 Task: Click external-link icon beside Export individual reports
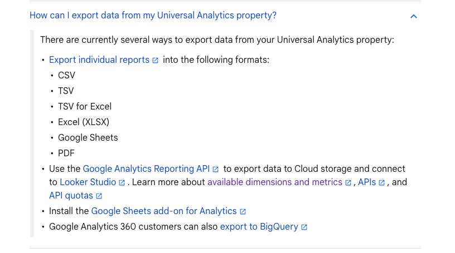click(x=156, y=60)
